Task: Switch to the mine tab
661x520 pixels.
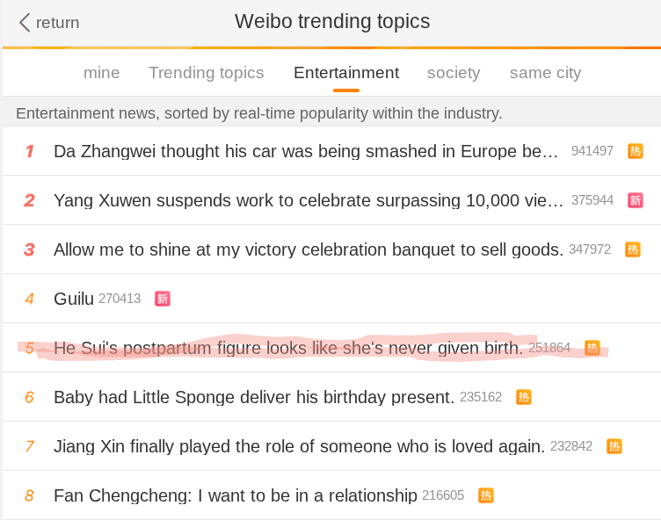Action: tap(102, 73)
